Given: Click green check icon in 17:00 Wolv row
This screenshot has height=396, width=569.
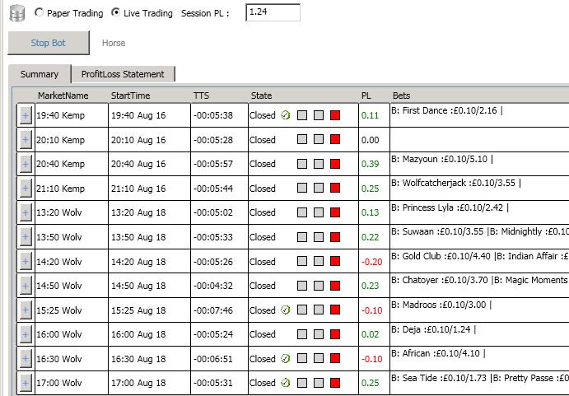Looking at the screenshot, I should tap(286, 383).
